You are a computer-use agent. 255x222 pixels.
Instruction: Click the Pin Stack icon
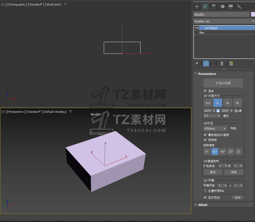pyautogui.click(x=196, y=64)
